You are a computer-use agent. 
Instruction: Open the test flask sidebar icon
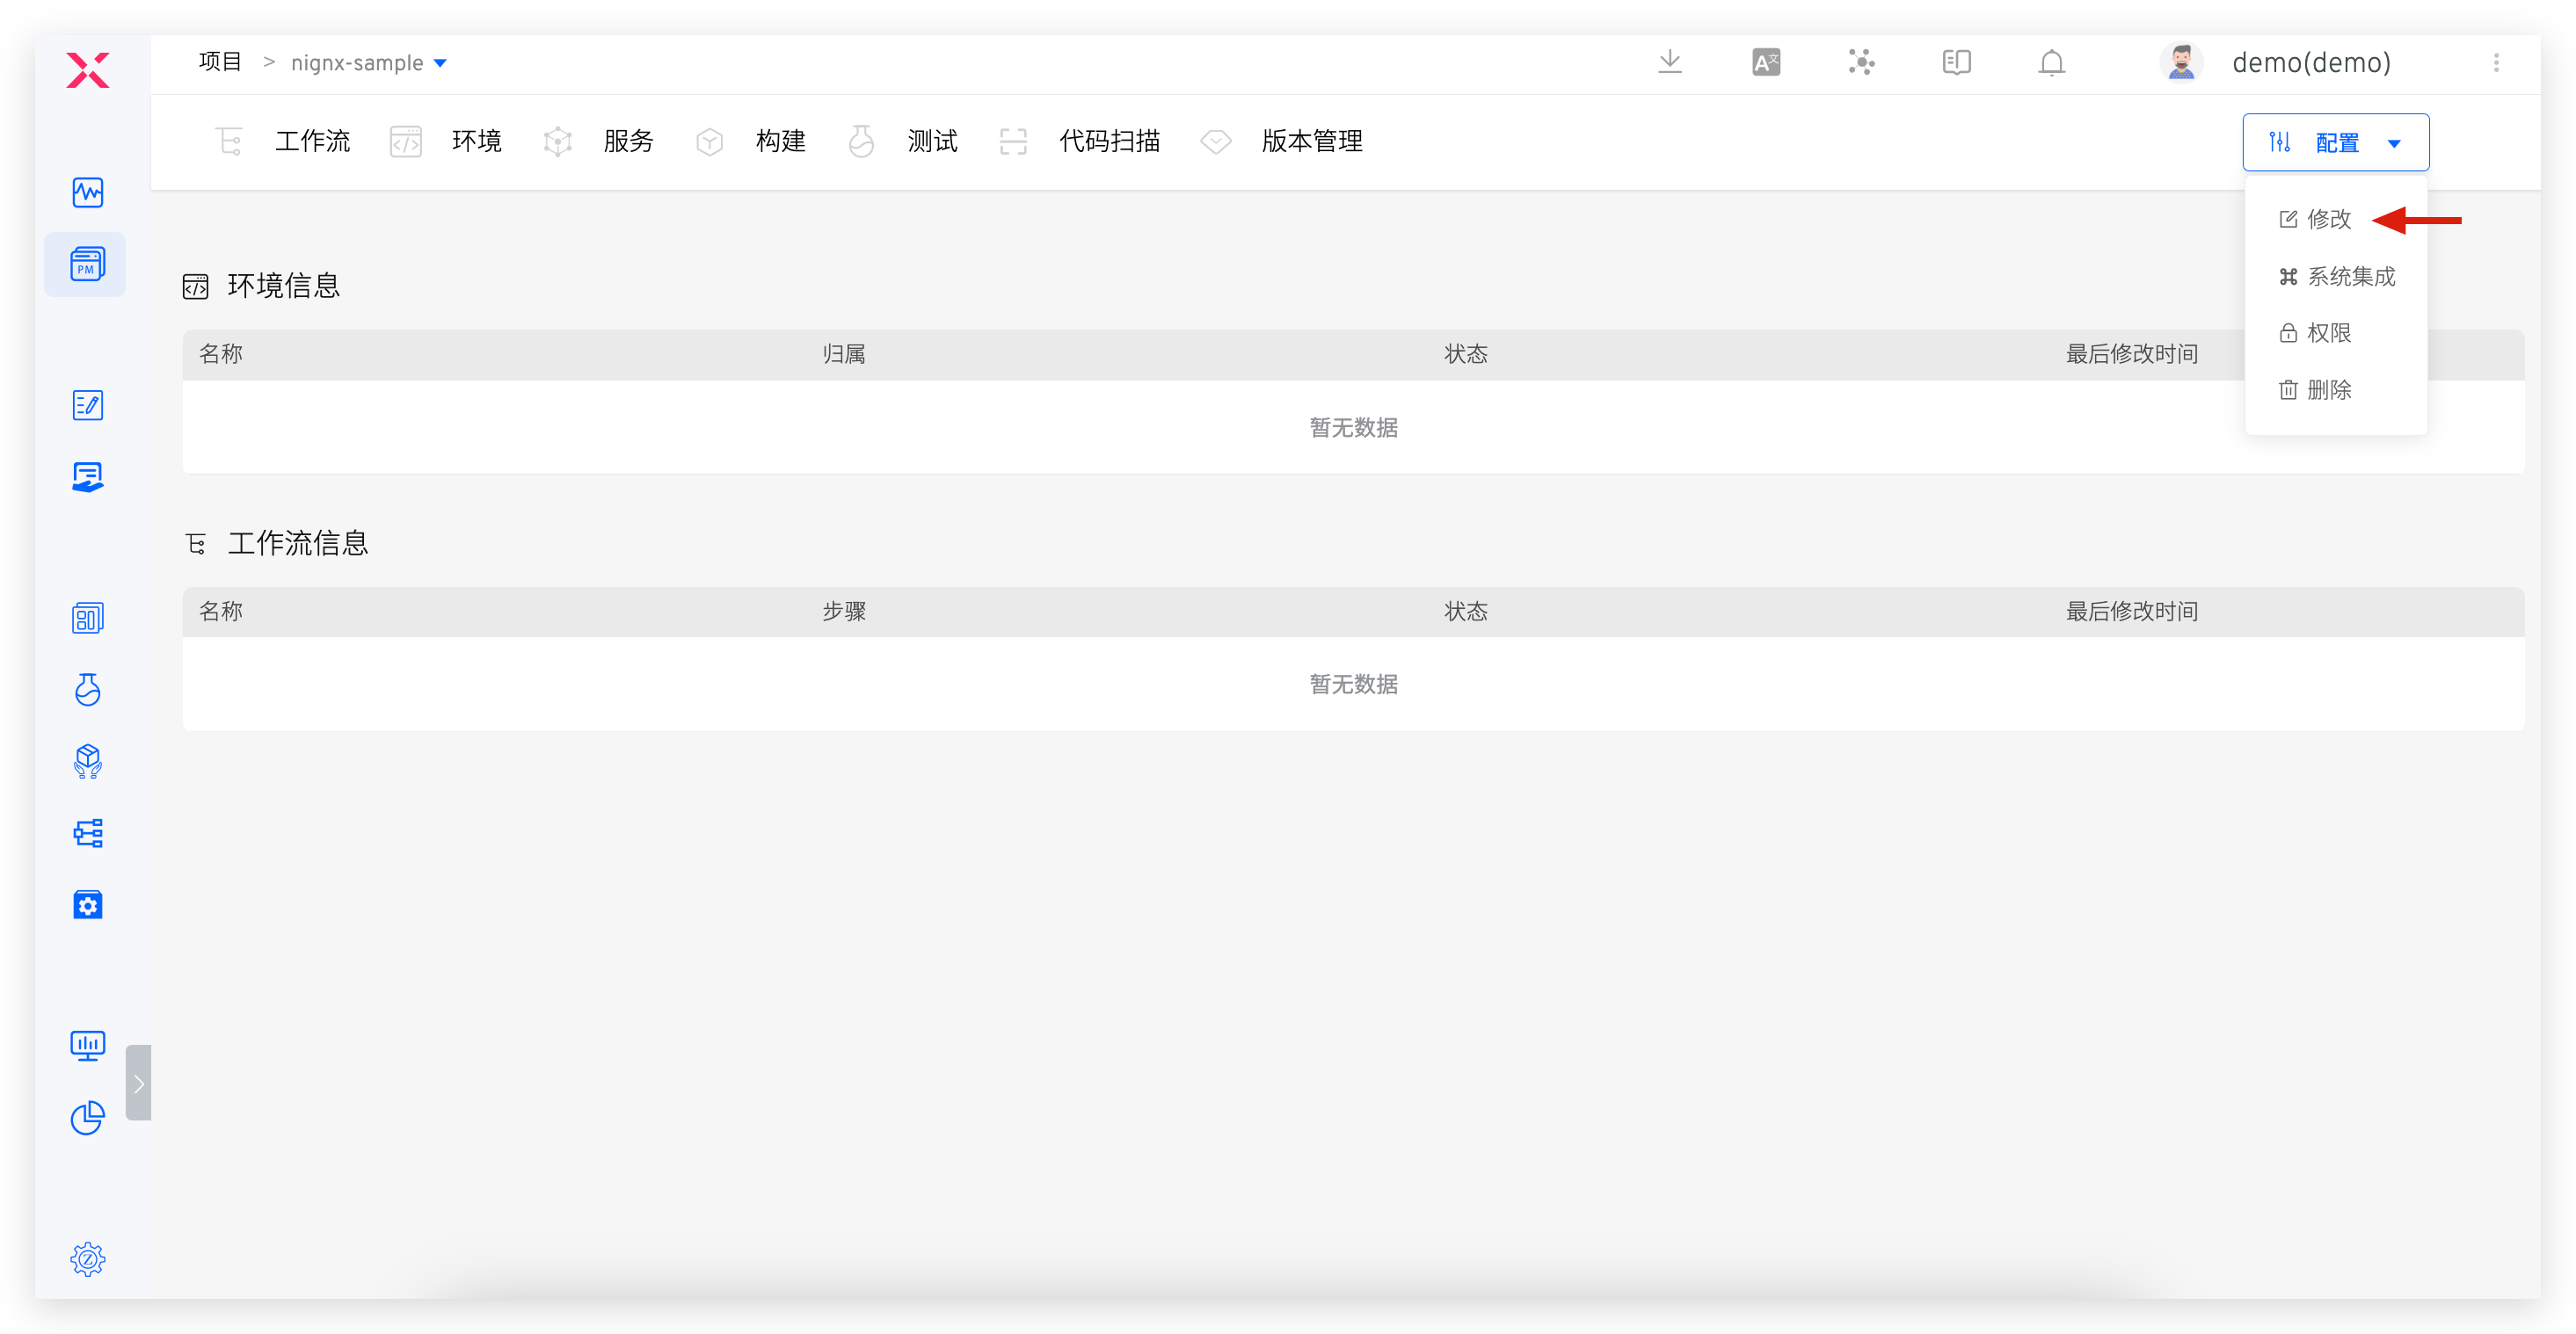pyautogui.click(x=87, y=690)
